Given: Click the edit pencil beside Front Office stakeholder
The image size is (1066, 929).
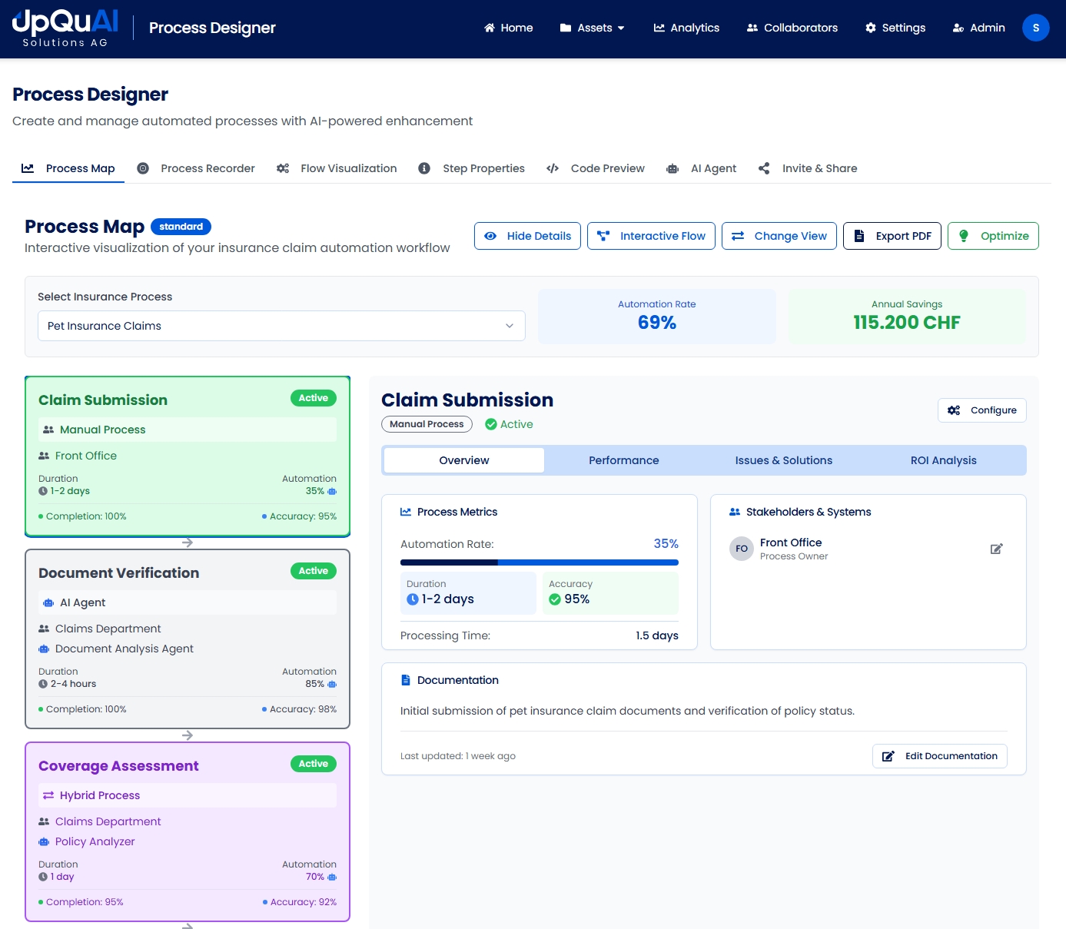Looking at the screenshot, I should (996, 549).
